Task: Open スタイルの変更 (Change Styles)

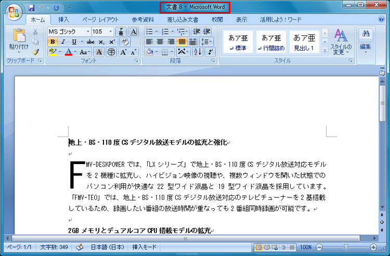Action: pyautogui.click(x=341, y=42)
